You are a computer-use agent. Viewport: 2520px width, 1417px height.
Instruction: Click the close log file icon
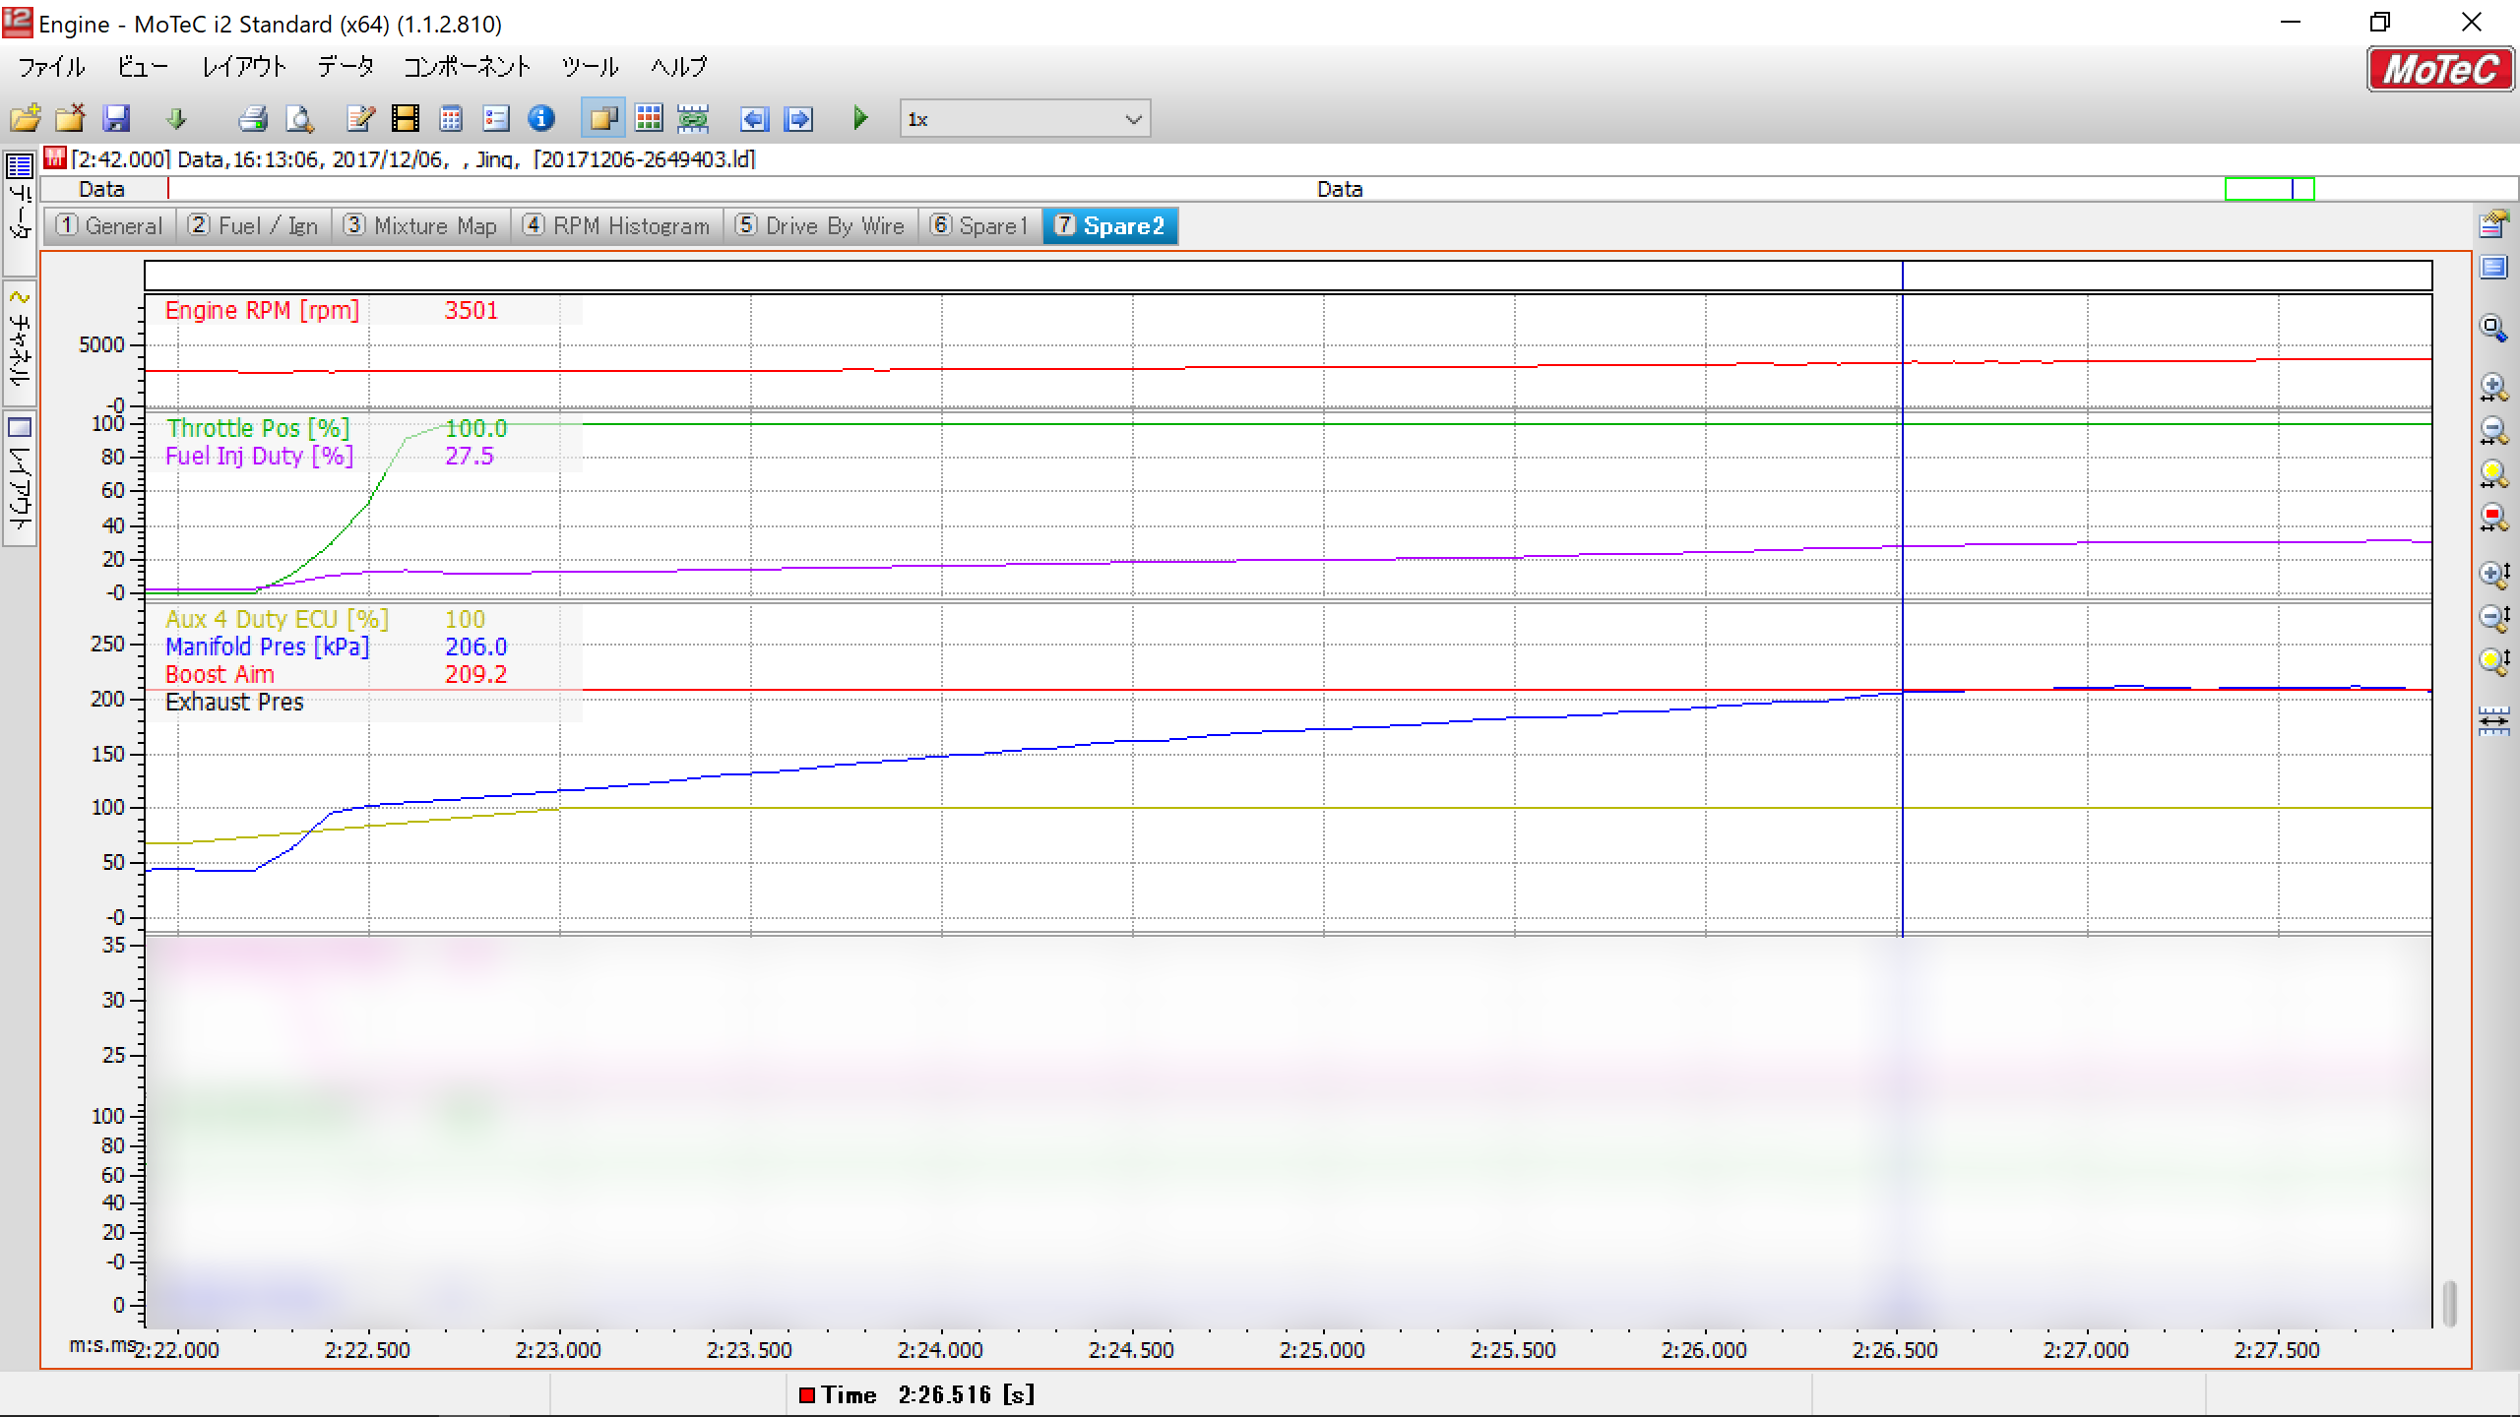70,119
